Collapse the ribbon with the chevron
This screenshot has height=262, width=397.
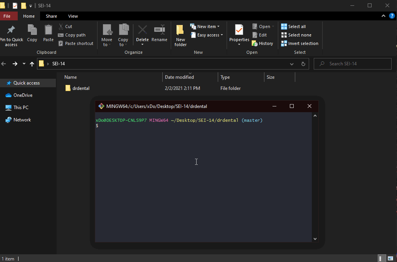[383, 16]
